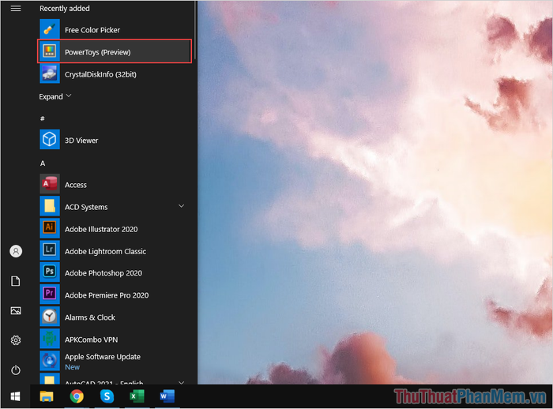The width and height of the screenshot is (553, 409).
Task: Open the Start menu hamburger navigation
Action: 16,8
